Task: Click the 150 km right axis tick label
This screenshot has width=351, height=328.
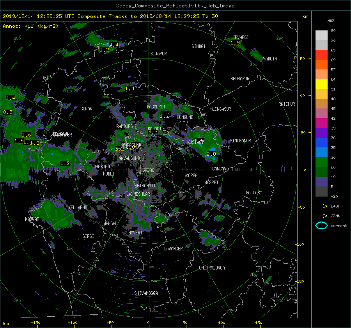Action: 301,59
